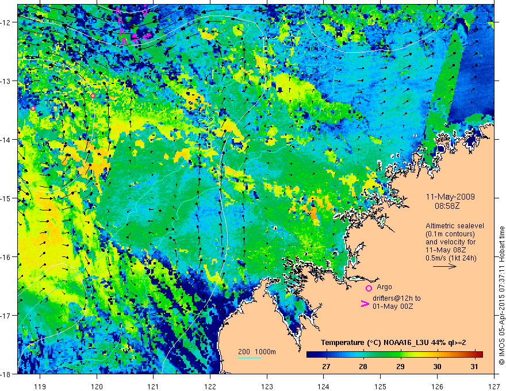
Task: Click the date text 11-May-2009
Action: [x=450, y=197]
